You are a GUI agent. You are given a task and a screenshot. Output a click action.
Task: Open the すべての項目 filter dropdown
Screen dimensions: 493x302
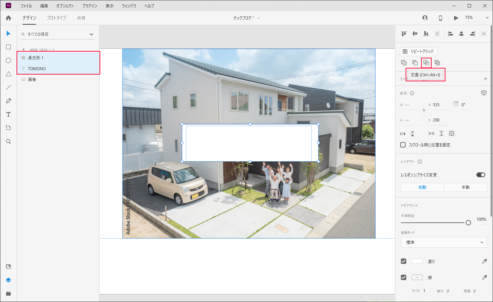point(91,34)
